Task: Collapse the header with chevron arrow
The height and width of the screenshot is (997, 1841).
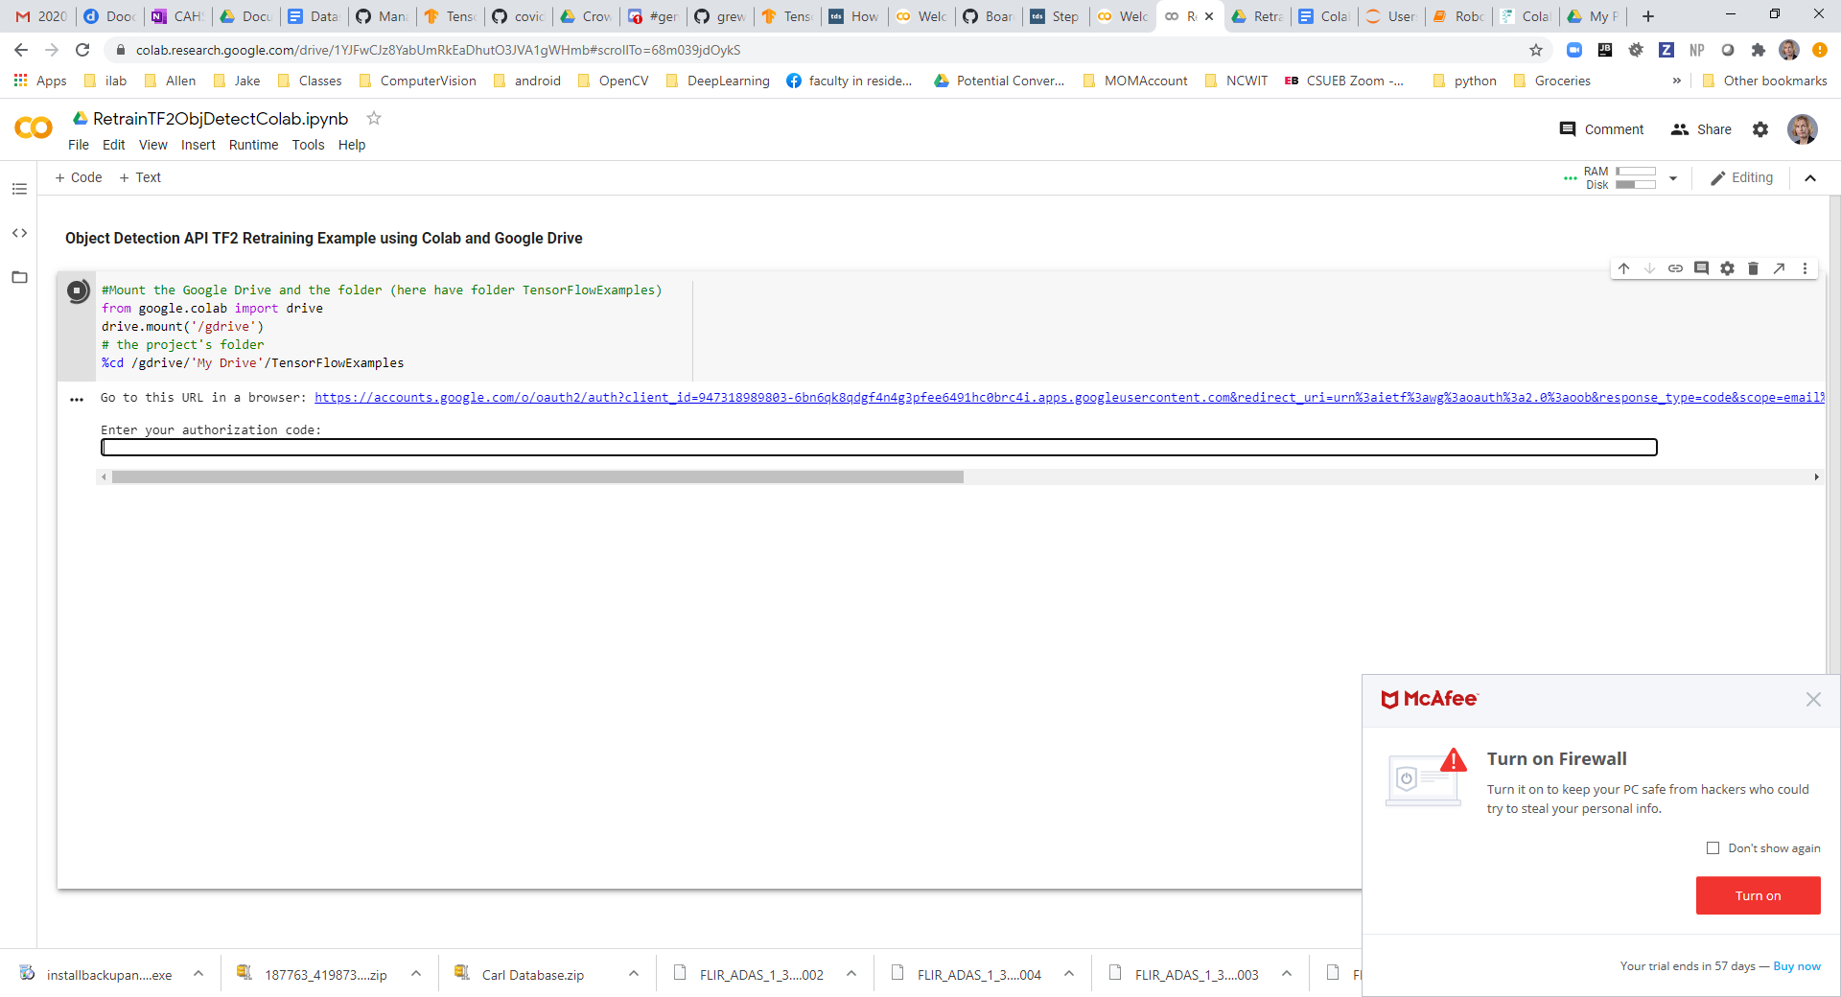Action: [x=1810, y=178]
